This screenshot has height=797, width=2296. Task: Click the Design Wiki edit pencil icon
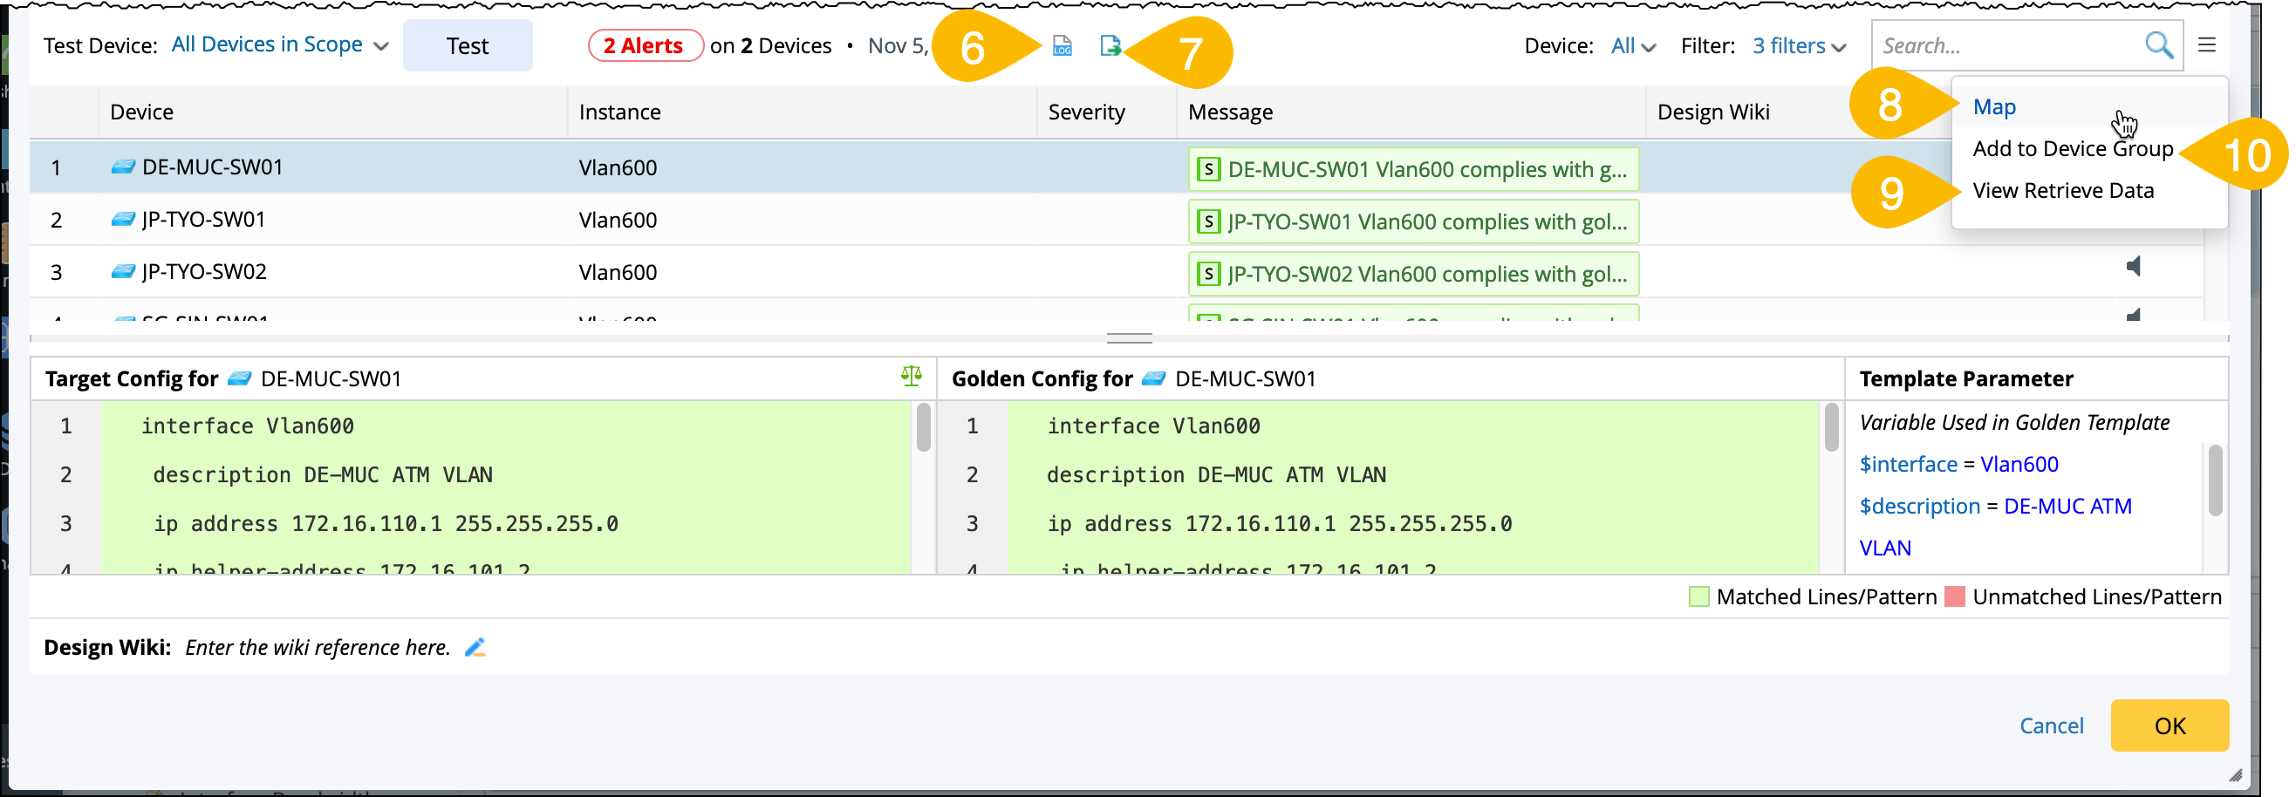pos(475,647)
